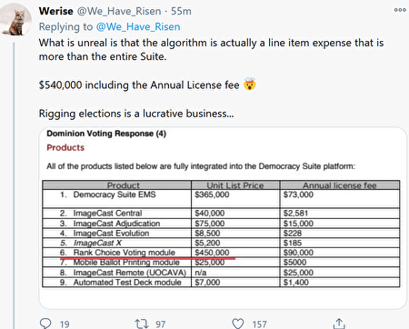The width and height of the screenshot is (409, 329).
Task: Like the tweet with the heart icon
Action: coord(238,324)
